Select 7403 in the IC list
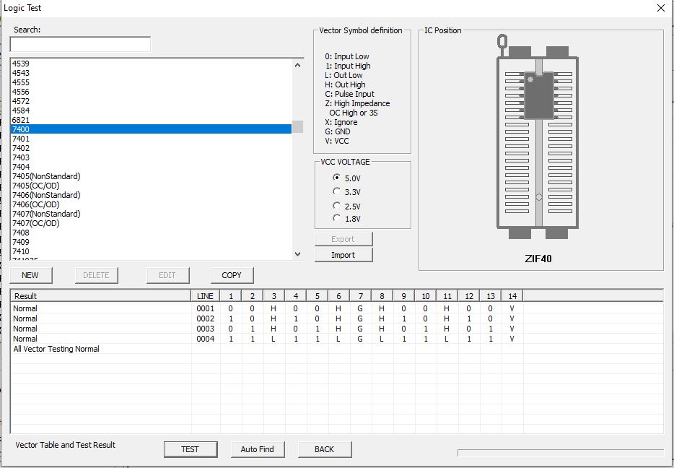674x468 pixels. pos(151,157)
